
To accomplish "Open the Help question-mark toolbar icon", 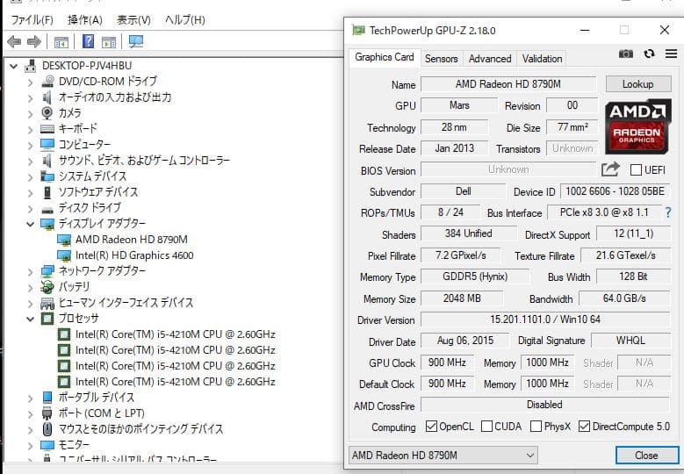I will (x=88, y=41).
